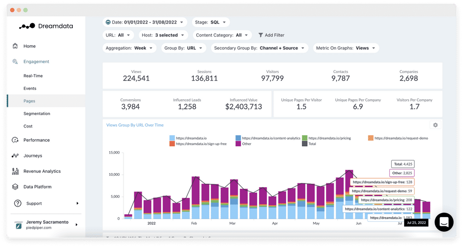
Task: Click Visitors Per Company 1.7
Action: (x=415, y=104)
